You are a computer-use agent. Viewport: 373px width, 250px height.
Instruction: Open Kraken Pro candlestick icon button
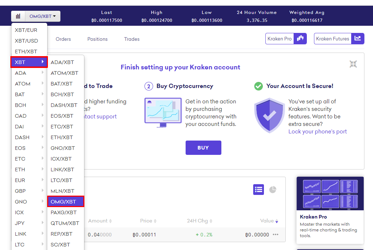tap(300, 39)
